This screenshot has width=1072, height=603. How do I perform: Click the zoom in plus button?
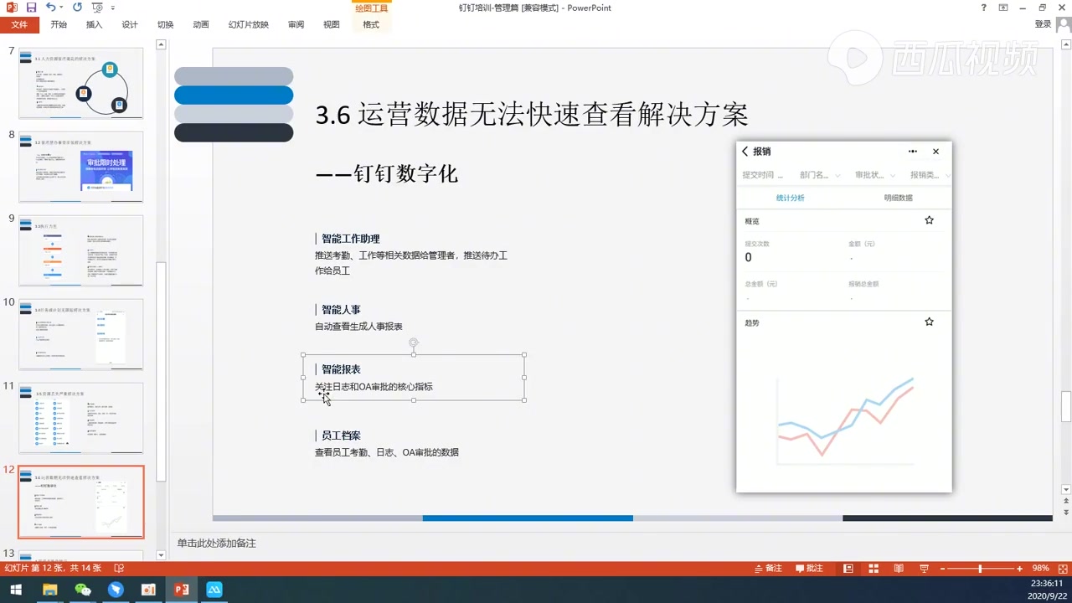click(1020, 569)
